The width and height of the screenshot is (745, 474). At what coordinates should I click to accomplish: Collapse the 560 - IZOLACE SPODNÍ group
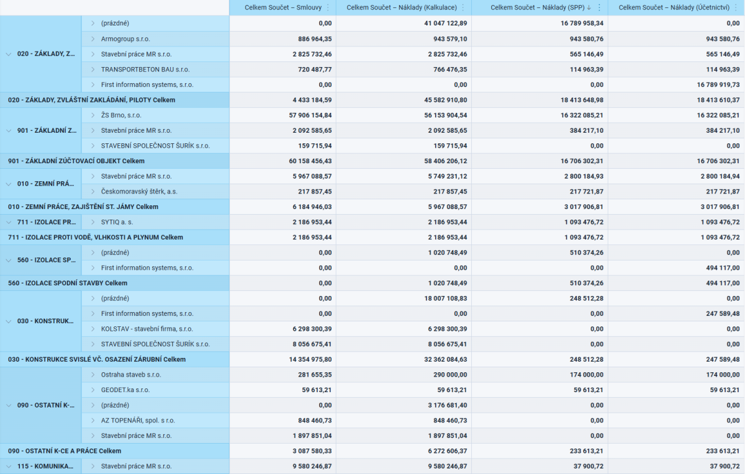9,260
